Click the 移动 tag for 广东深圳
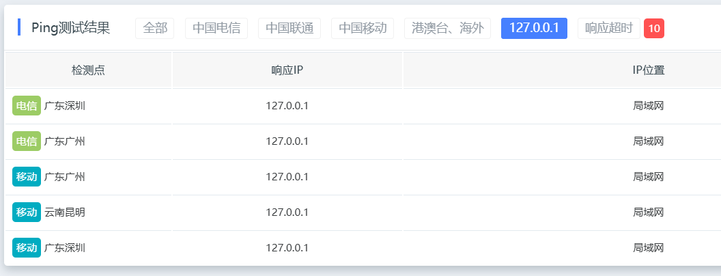721x276 pixels. (27, 248)
